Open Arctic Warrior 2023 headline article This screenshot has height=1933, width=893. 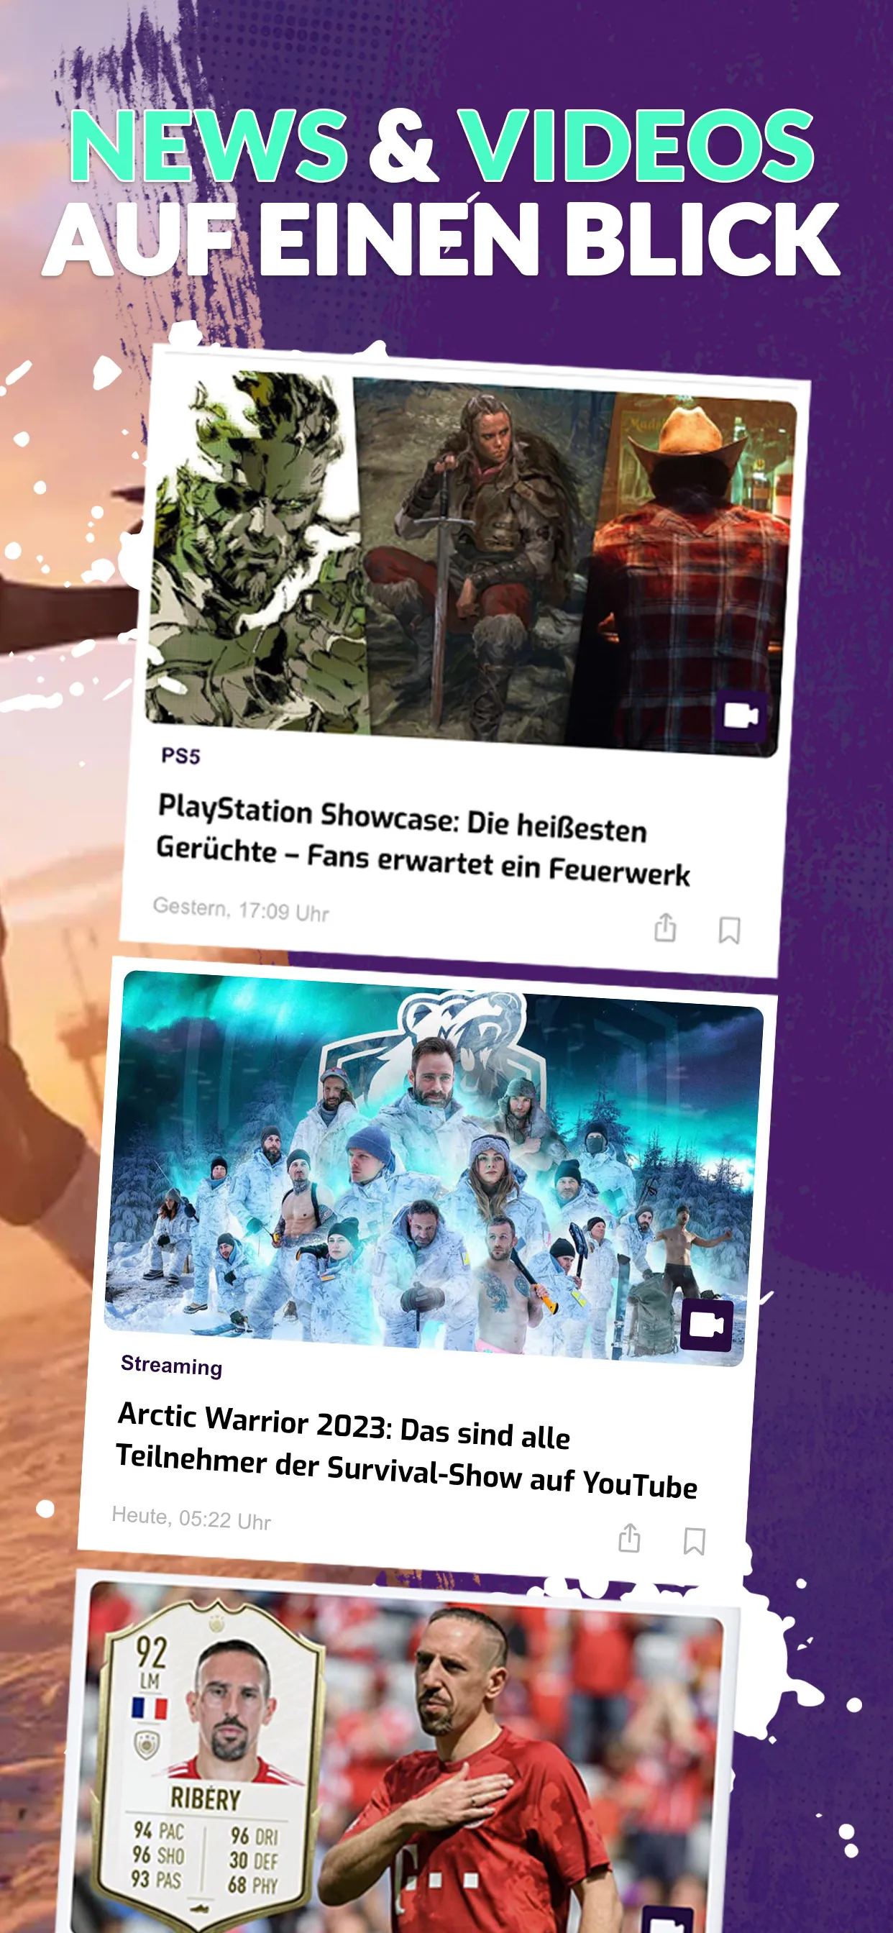point(407,1450)
